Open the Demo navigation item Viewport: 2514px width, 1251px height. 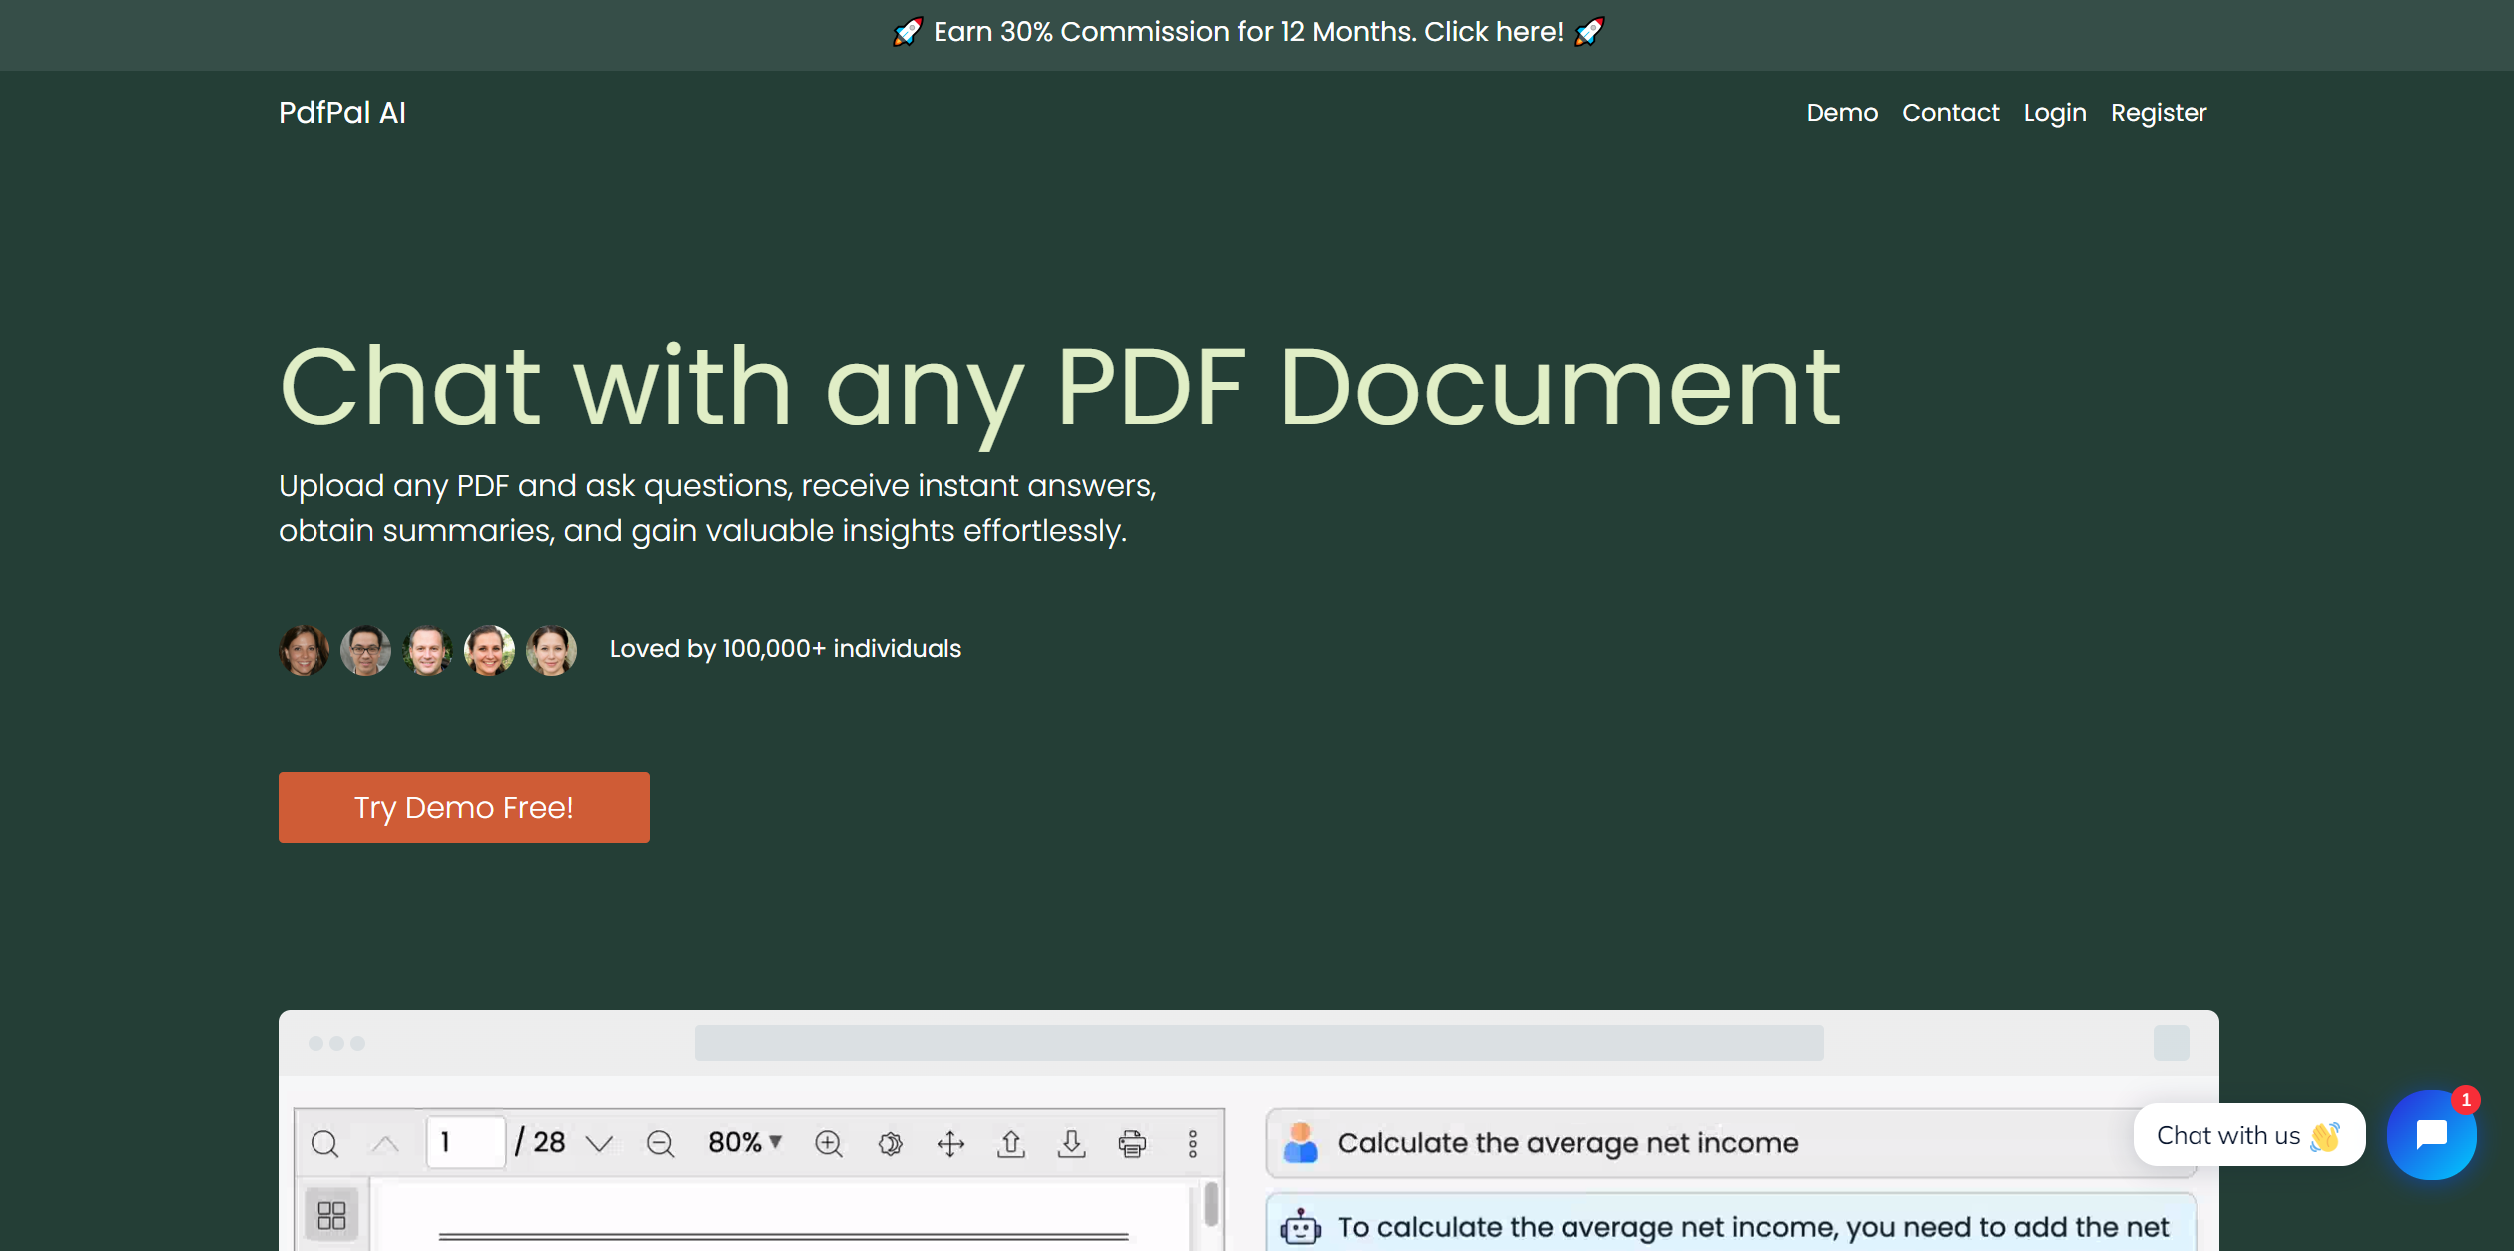pyautogui.click(x=1842, y=112)
